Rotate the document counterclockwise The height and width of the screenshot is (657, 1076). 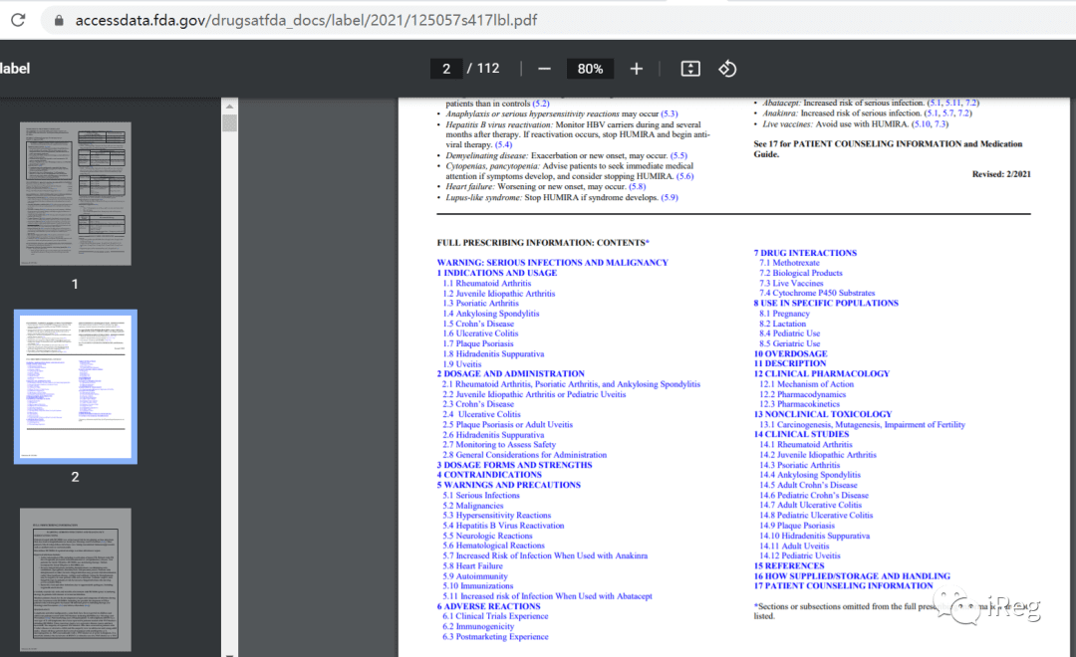click(x=727, y=69)
